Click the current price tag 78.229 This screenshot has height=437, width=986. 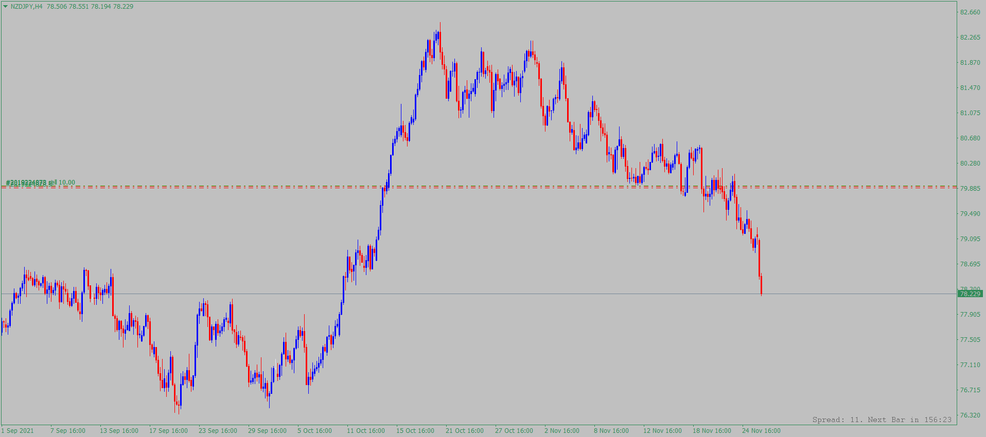(970, 294)
